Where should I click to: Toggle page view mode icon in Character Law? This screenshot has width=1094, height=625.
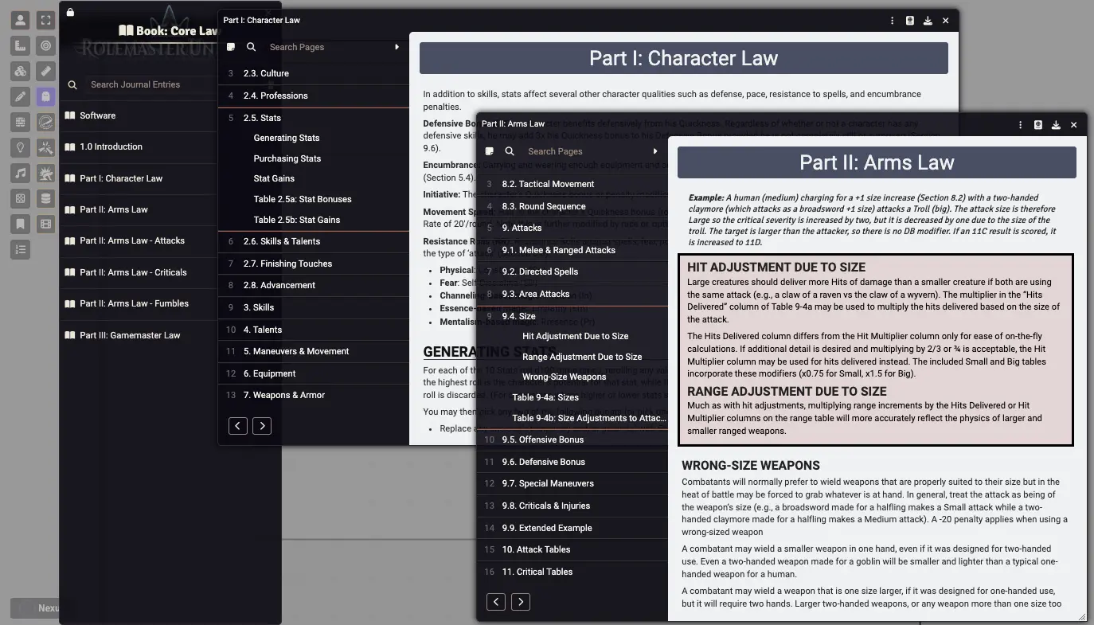231,47
